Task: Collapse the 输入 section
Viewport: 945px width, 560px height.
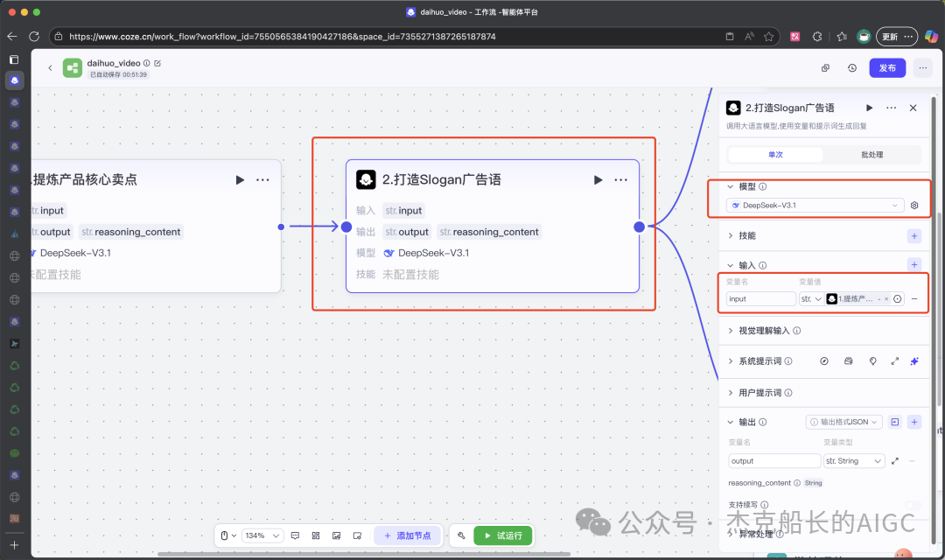Action: pos(731,265)
